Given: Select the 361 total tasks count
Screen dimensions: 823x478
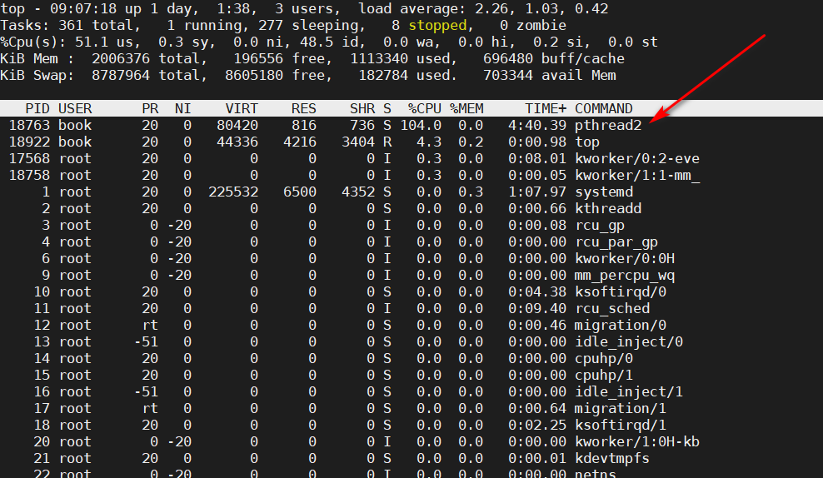Looking at the screenshot, I should (x=70, y=26).
